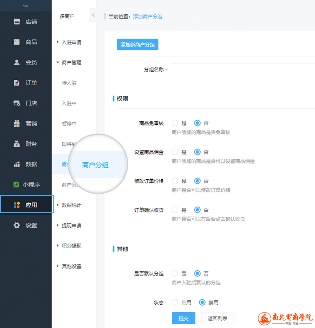Open members via the person icon
Screen dimensions: 315x328
(x=17, y=62)
